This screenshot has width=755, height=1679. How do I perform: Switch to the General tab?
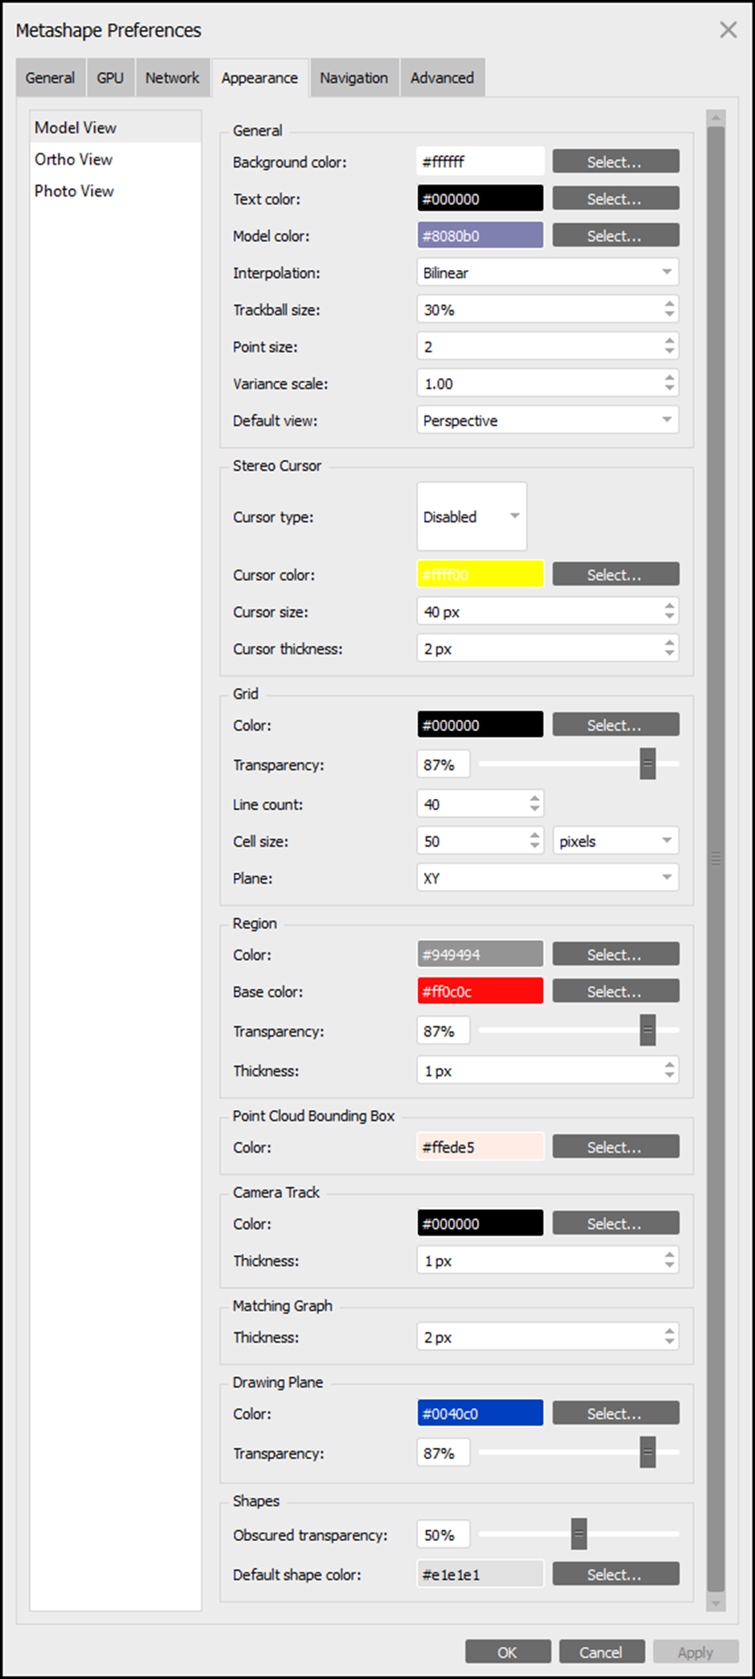pos(51,77)
